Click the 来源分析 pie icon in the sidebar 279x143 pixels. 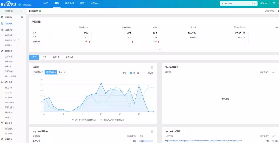coord(2,51)
